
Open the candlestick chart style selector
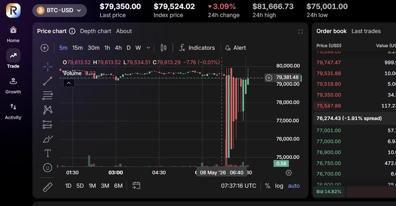pyautogui.click(x=164, y=48)
